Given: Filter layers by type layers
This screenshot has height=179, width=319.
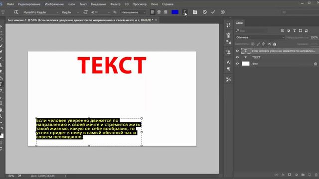Looking at the screenshot, I should click(x=295, y=31).
